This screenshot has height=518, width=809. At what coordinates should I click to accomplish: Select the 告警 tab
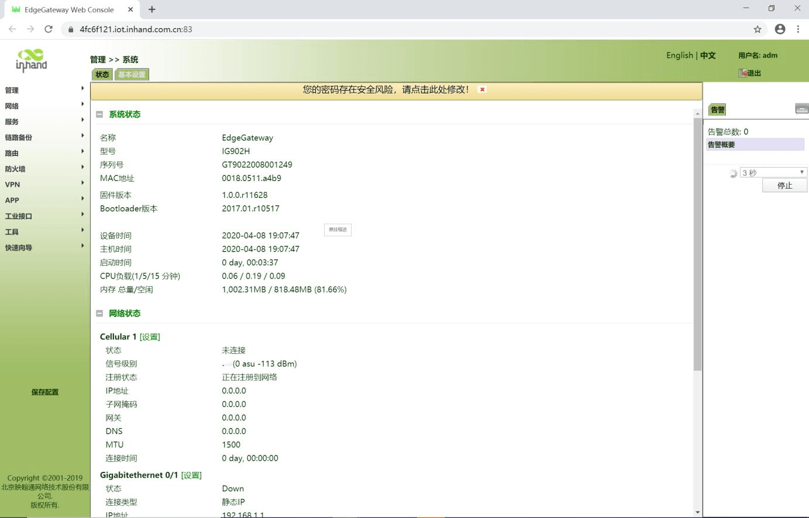pyautogui.click(x=718, y=109)
